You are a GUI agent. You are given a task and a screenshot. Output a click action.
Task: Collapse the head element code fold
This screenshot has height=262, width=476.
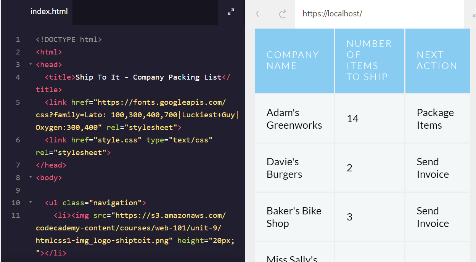coord(30,64)
